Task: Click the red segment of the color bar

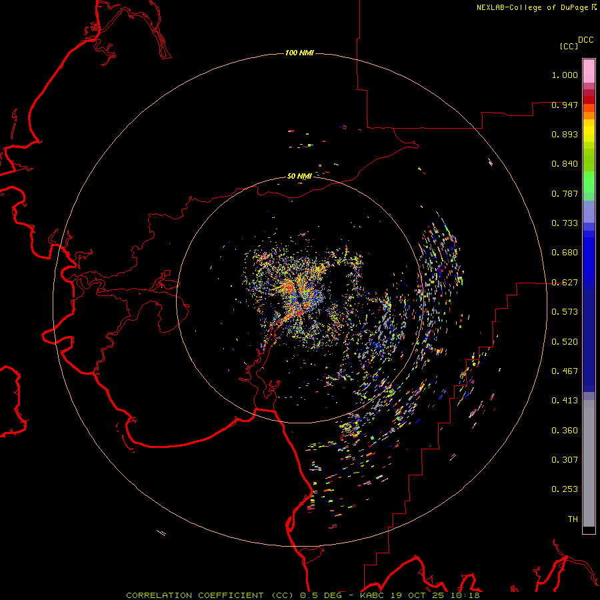Action: [x=589, y=99]
